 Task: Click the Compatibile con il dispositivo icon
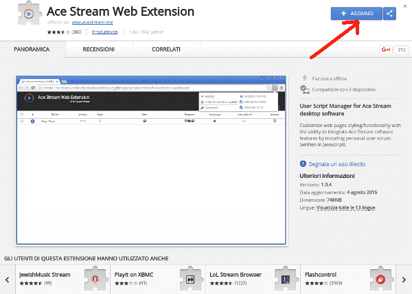pos(304,89)
